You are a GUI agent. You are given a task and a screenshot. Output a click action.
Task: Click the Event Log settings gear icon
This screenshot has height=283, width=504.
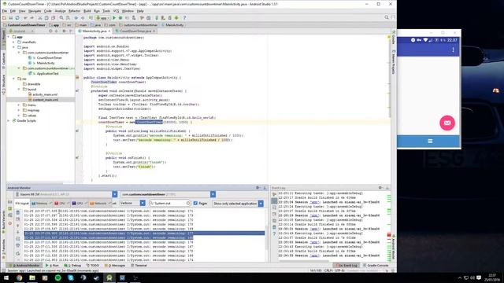click(x=380, y=188)
